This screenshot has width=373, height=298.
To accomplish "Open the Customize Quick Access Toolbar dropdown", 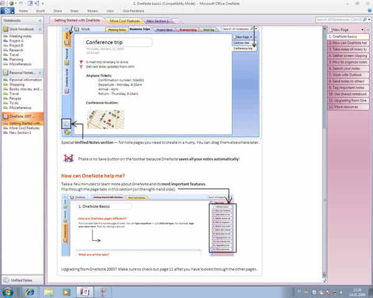I will (x=43, y=4).
